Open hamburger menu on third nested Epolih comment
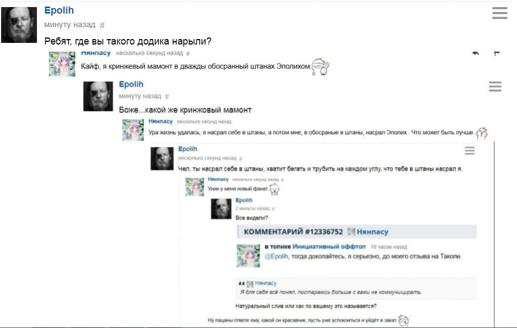Screen dimensions: 517x328 pos(470,150)
